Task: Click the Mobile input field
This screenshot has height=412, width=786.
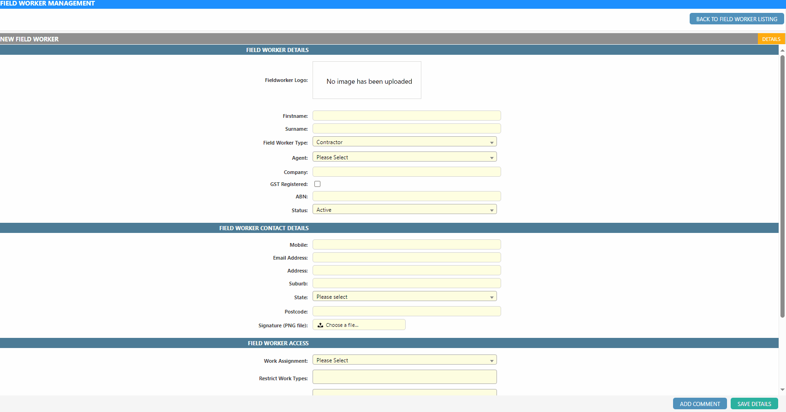Action: (x=407, y=244)
